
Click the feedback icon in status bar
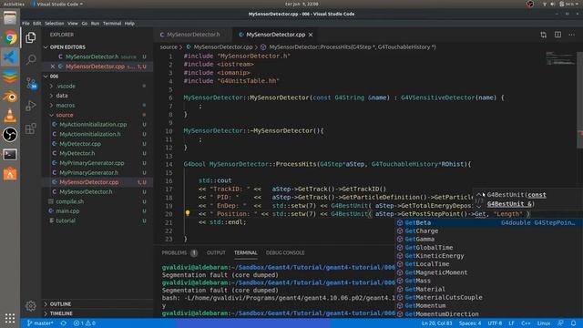click(x=560, y=323)
